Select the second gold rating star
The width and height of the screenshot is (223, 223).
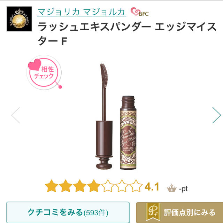[x=66, y=186]
